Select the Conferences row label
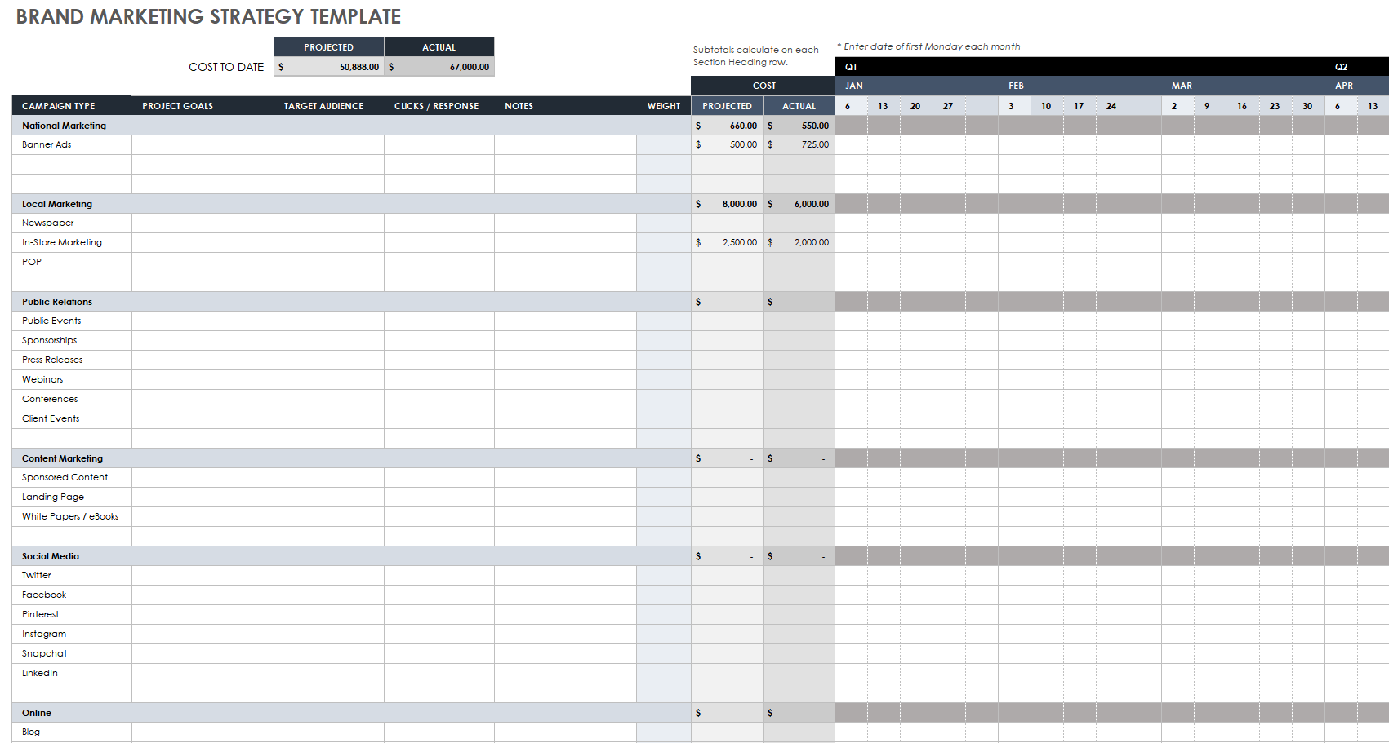Viewport: 1389px width, 743px height. (x=50, y=399)
